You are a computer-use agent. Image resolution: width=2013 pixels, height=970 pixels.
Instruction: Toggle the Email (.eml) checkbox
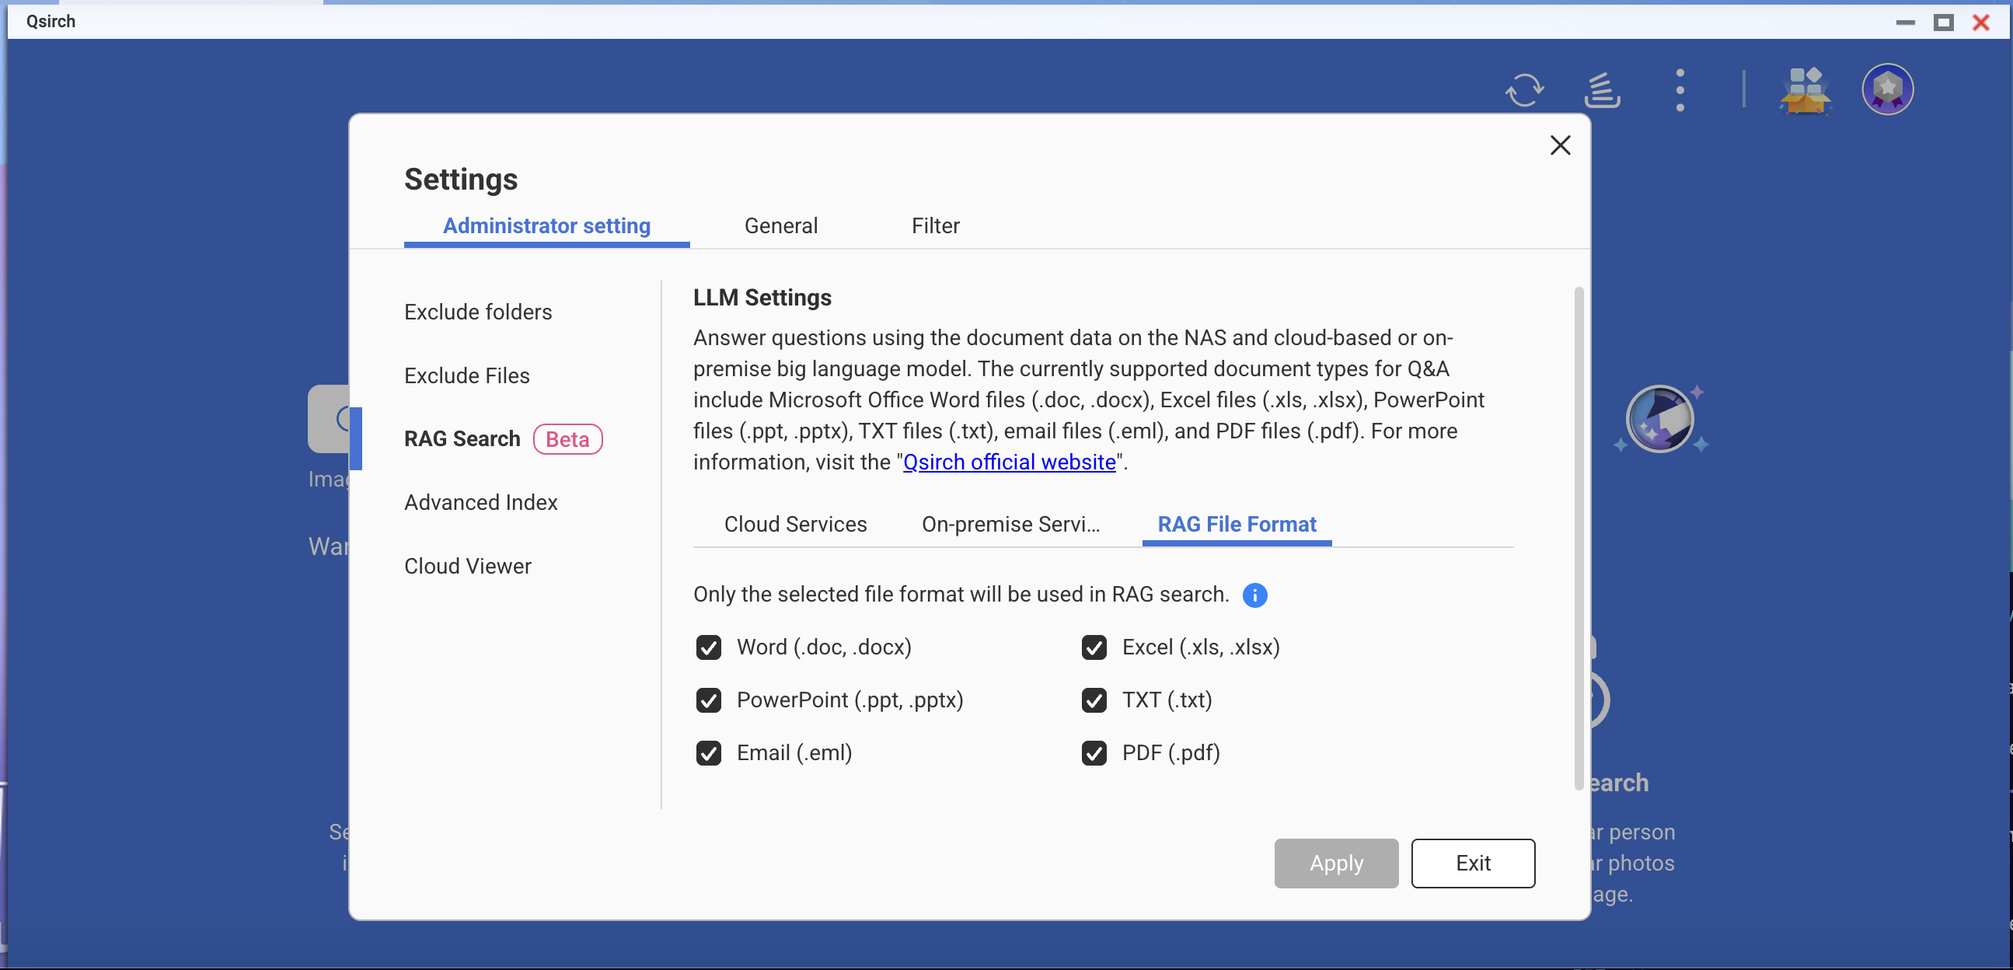pos(708,753)
